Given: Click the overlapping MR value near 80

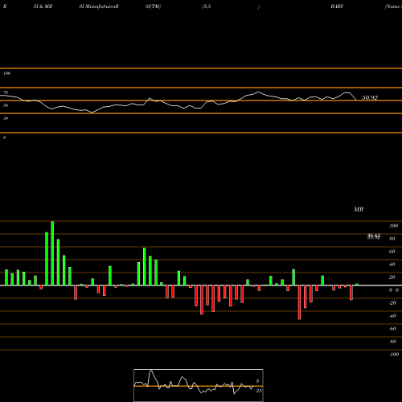Looking at the screenshot, I should pyautogui.click(x=374, y=236).
